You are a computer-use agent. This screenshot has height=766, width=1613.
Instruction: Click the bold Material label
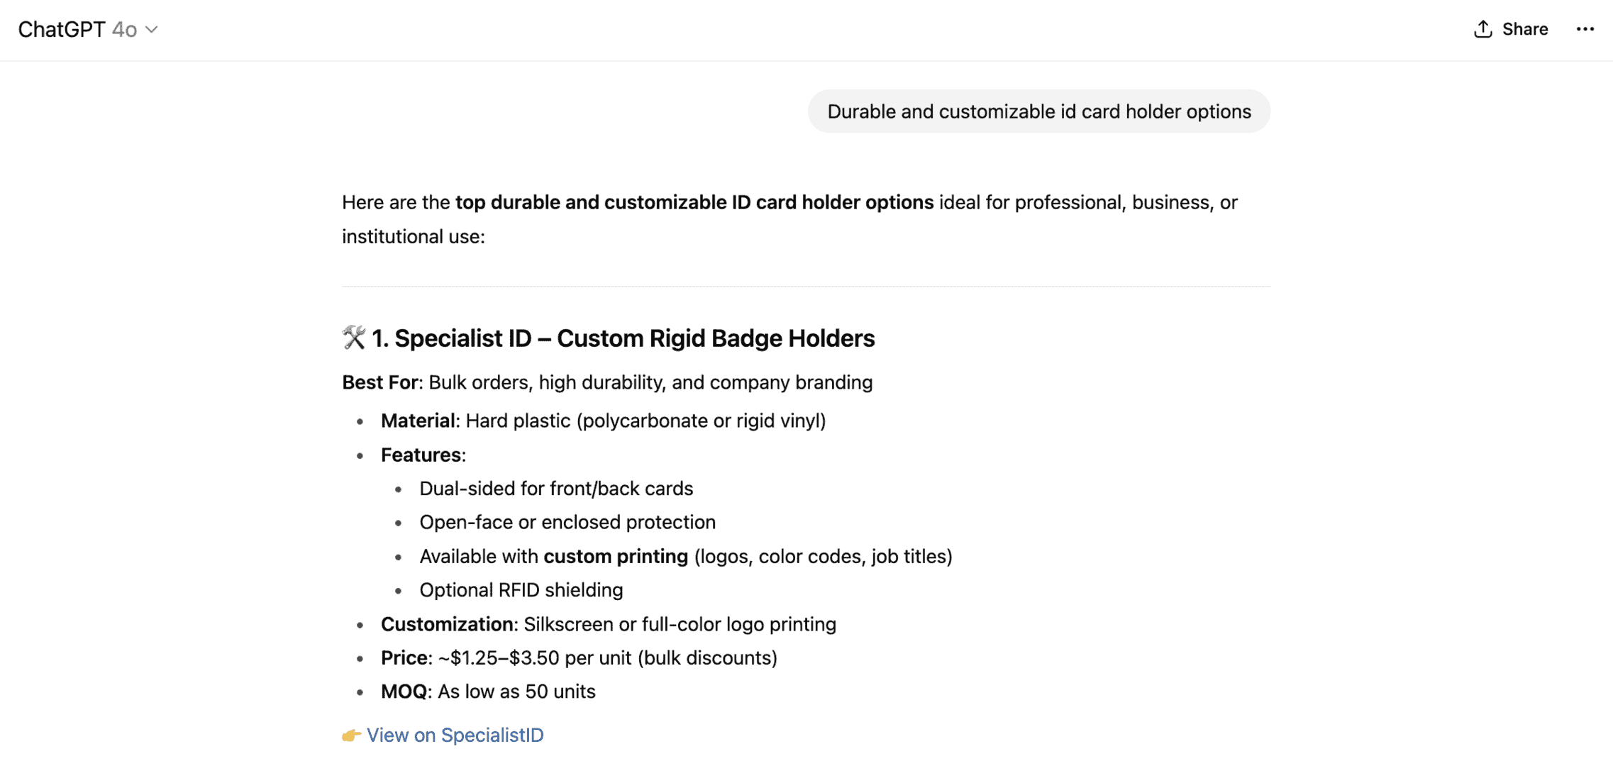[418, 421]
